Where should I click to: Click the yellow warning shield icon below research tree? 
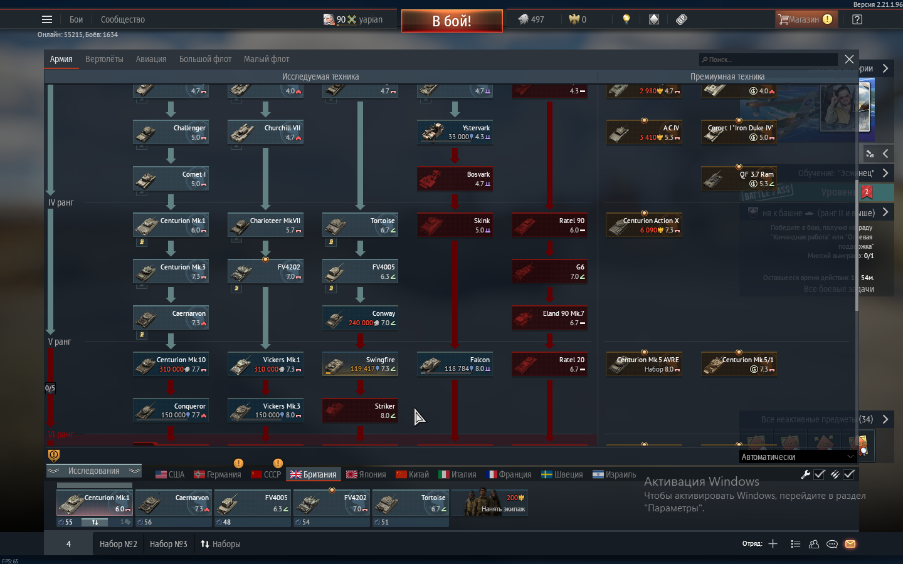click(x=54, y=456)
